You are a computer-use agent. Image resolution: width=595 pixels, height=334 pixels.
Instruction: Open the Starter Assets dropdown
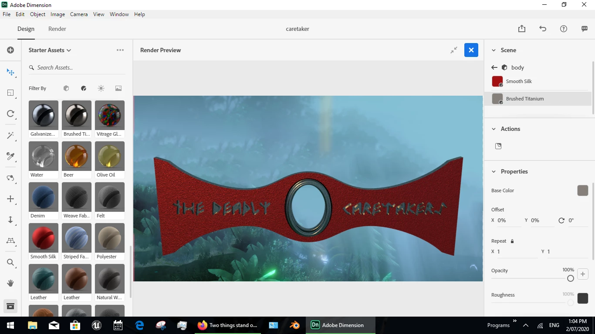tap(50, 50)
